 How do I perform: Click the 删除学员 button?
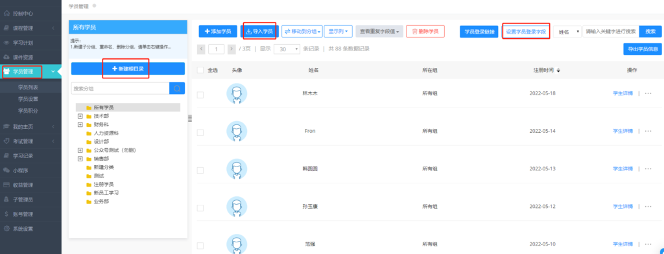click(x=425, y=31)
